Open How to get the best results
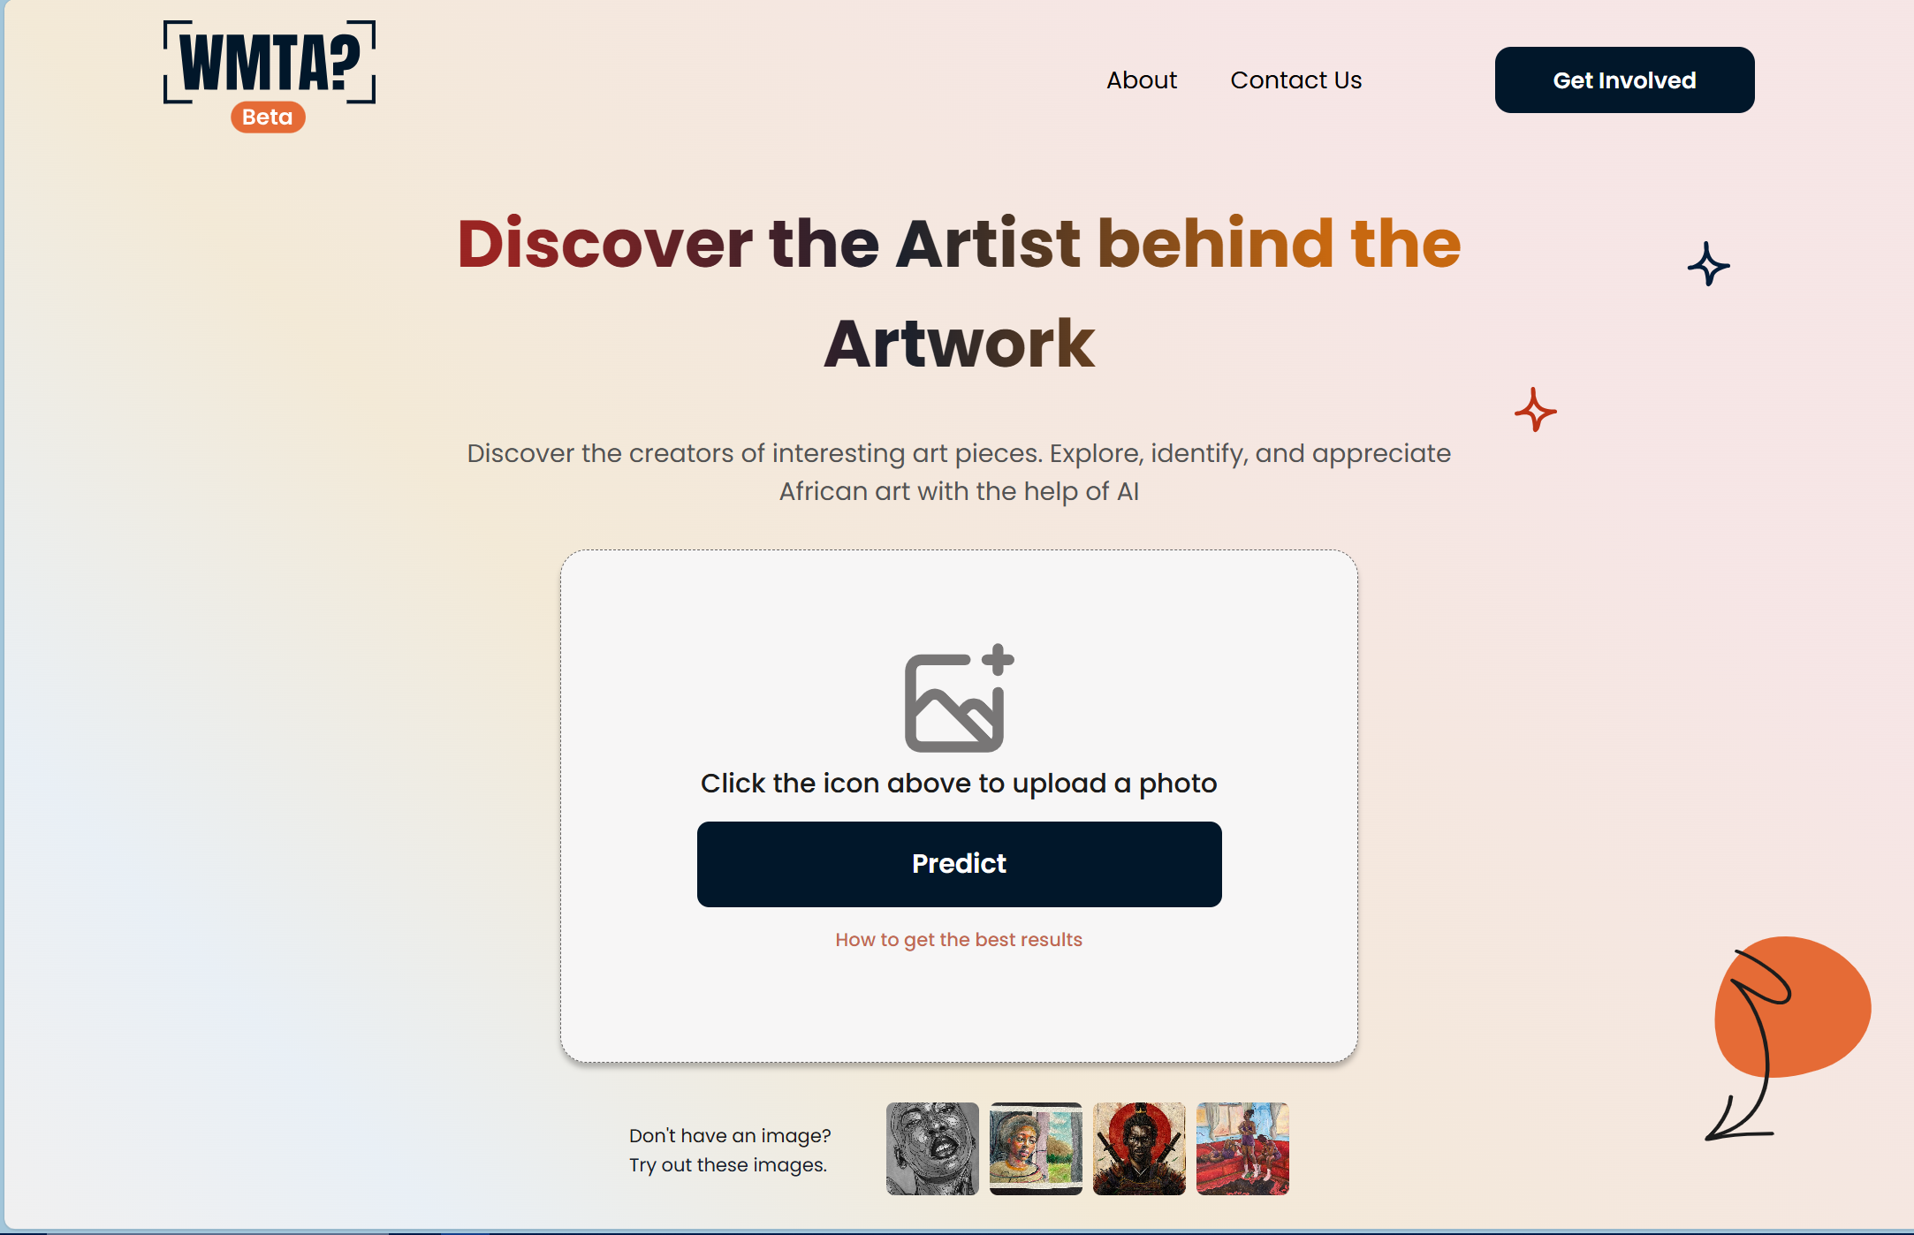Screen dimensions: 1914x1235 pos(959,940)
